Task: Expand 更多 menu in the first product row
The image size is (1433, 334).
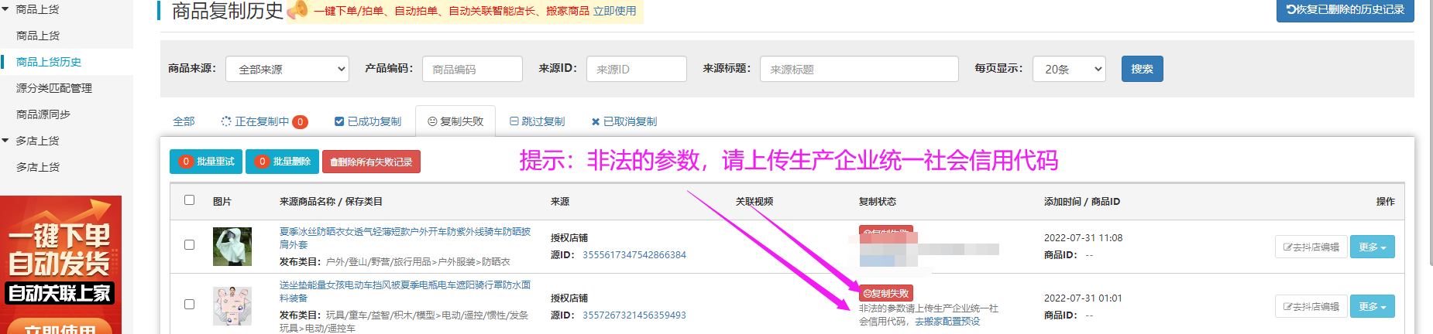Action: 1372,247
